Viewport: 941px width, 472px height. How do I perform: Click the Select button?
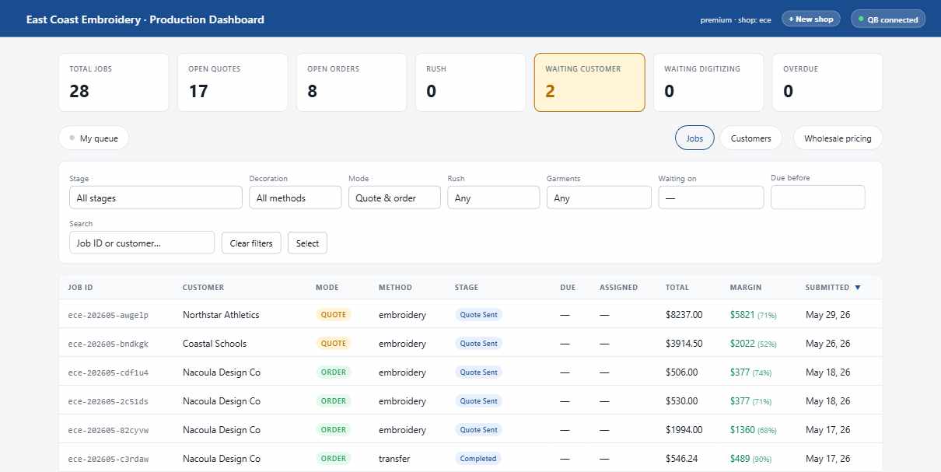(307, 243)
